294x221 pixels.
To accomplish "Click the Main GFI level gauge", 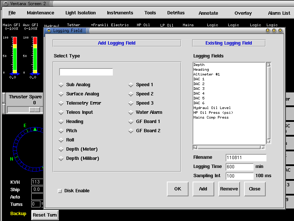I will point(15,55).
